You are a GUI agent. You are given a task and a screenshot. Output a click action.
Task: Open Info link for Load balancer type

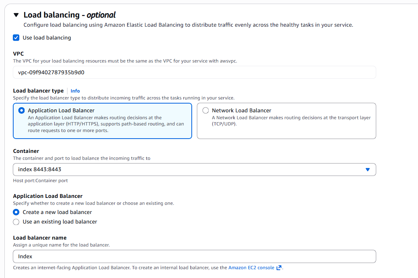tap(75, 91)
